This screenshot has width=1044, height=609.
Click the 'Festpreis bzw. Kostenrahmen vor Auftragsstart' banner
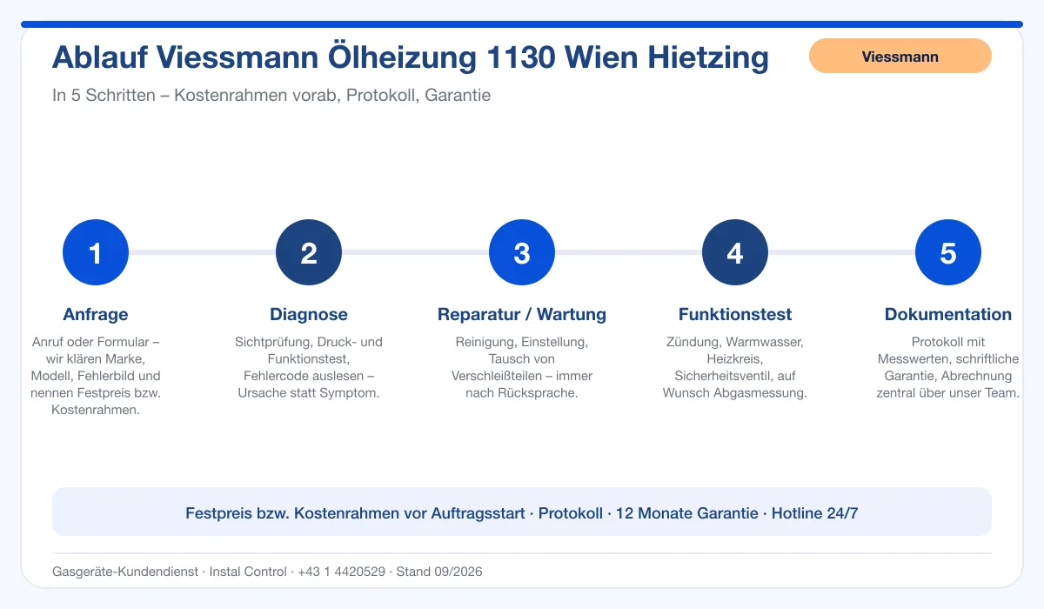(522, 512)
